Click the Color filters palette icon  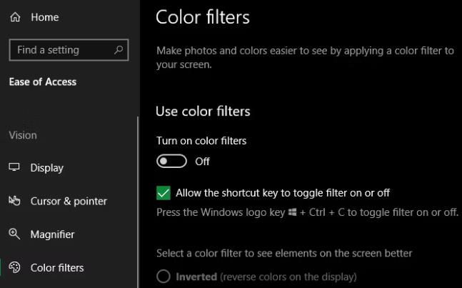click(x=14, y=268)
